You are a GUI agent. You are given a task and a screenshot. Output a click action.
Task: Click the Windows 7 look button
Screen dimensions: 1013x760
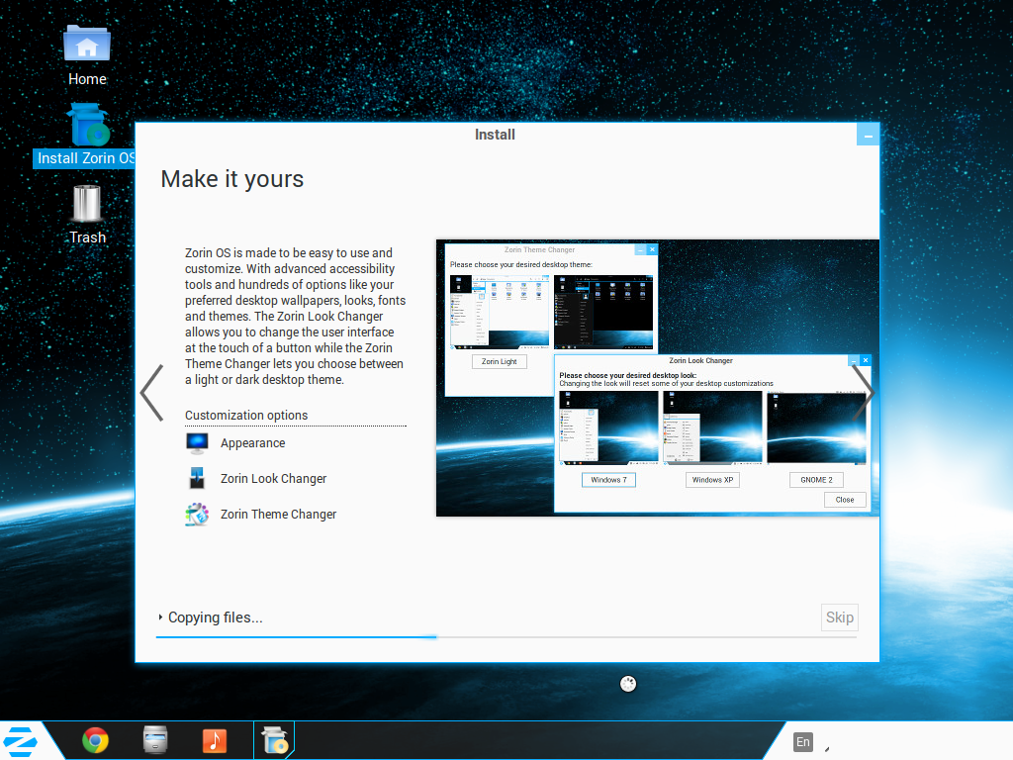[x=608, y=480]
